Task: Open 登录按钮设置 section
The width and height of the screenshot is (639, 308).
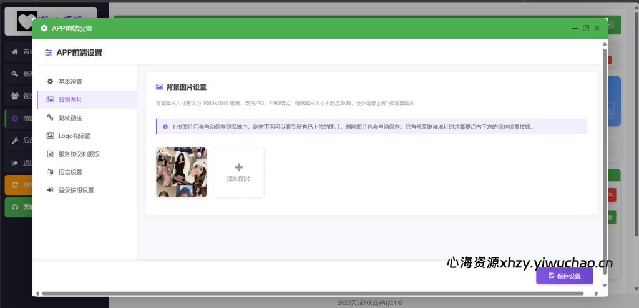Action: (x=76, y=190)
